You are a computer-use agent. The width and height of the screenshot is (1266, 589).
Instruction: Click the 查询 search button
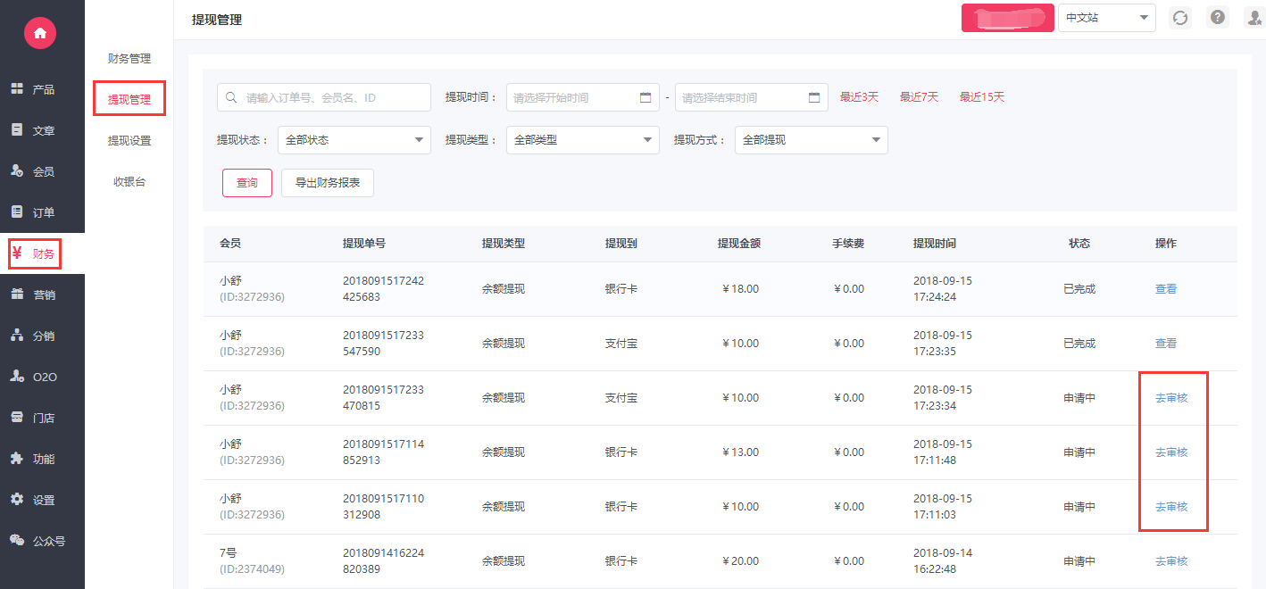(x=247, y=183)
